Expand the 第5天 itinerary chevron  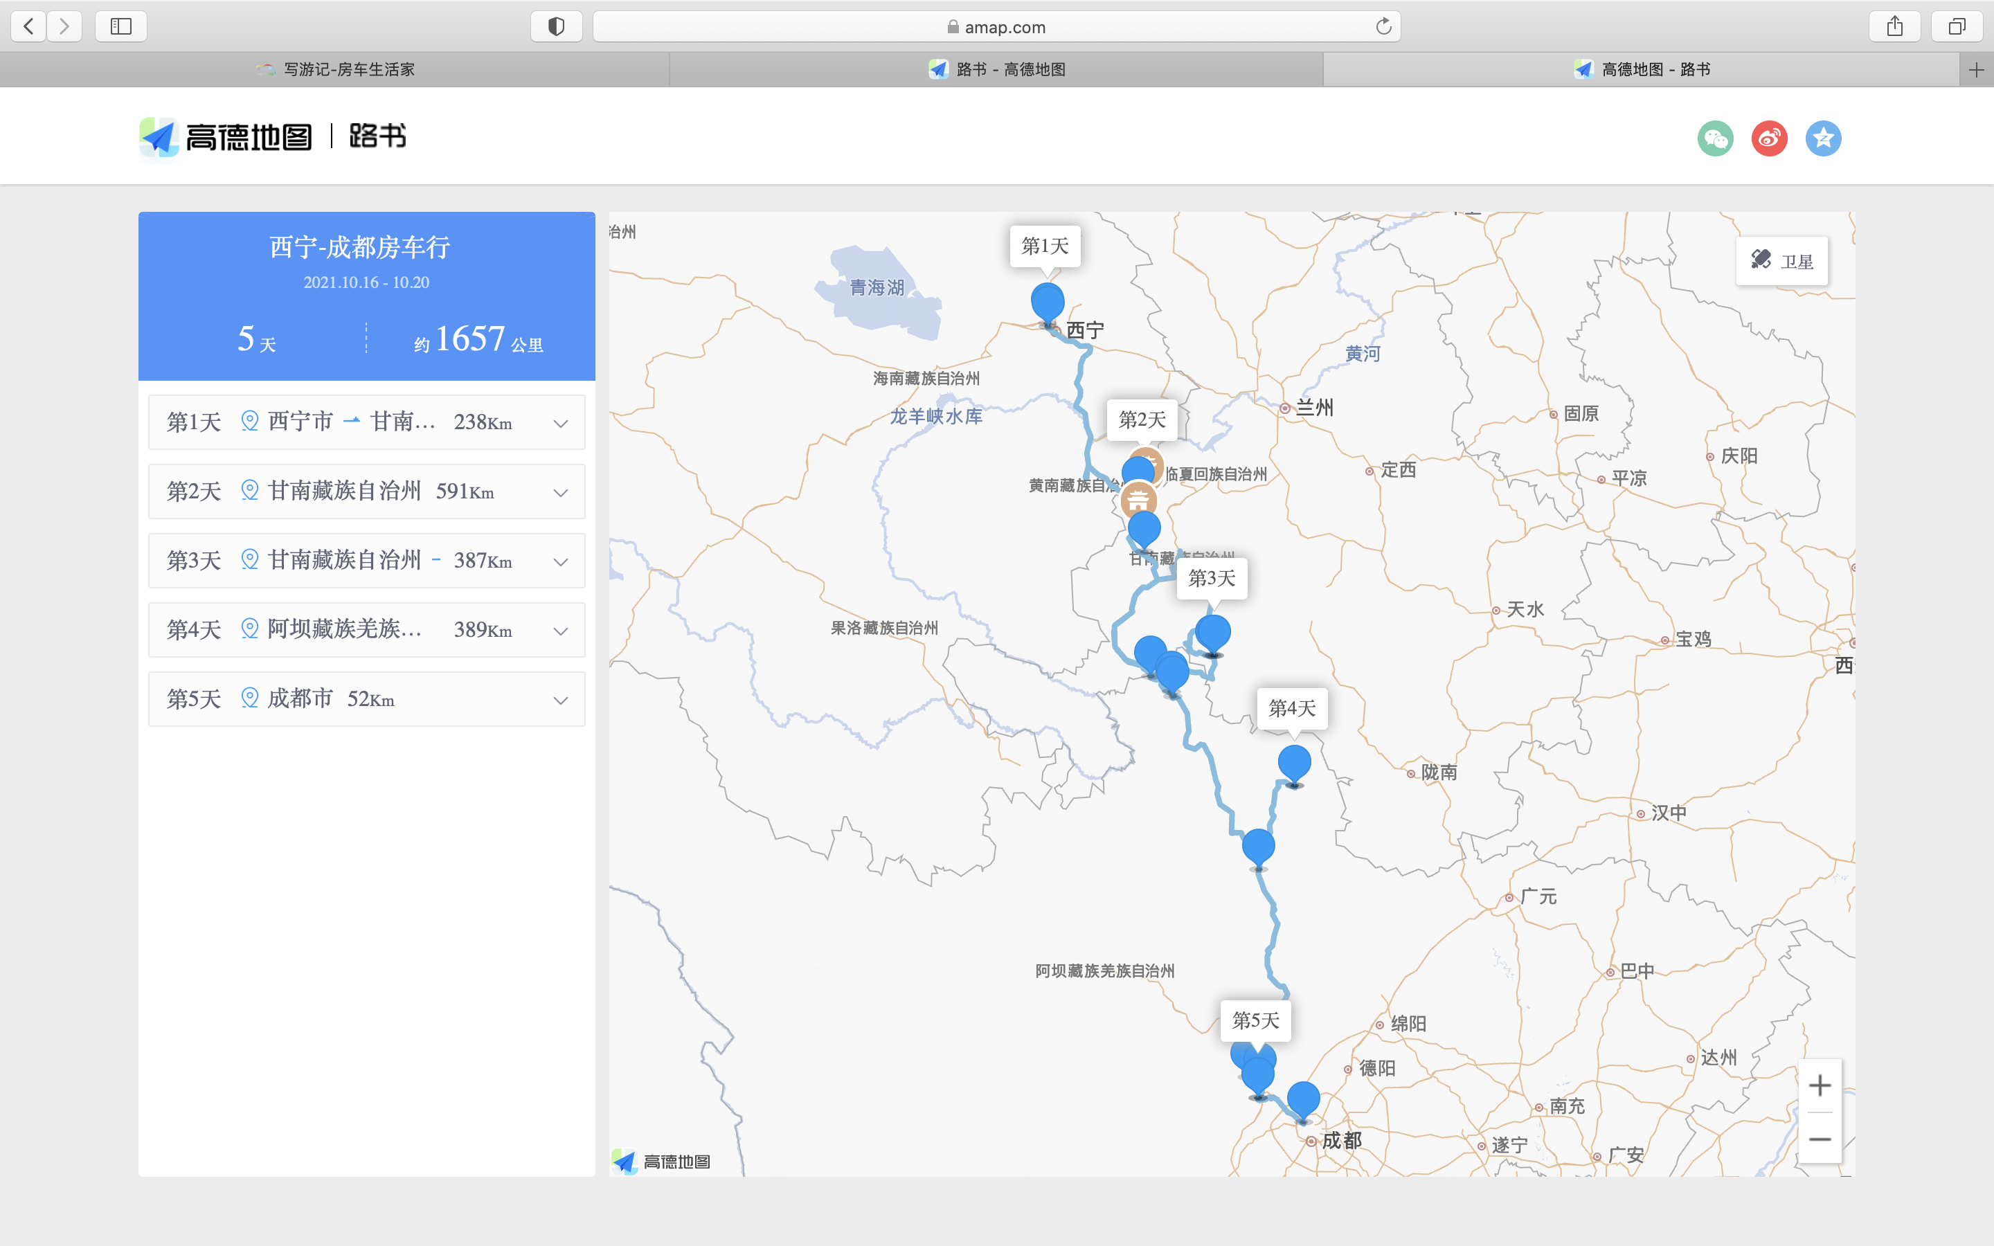560,701
